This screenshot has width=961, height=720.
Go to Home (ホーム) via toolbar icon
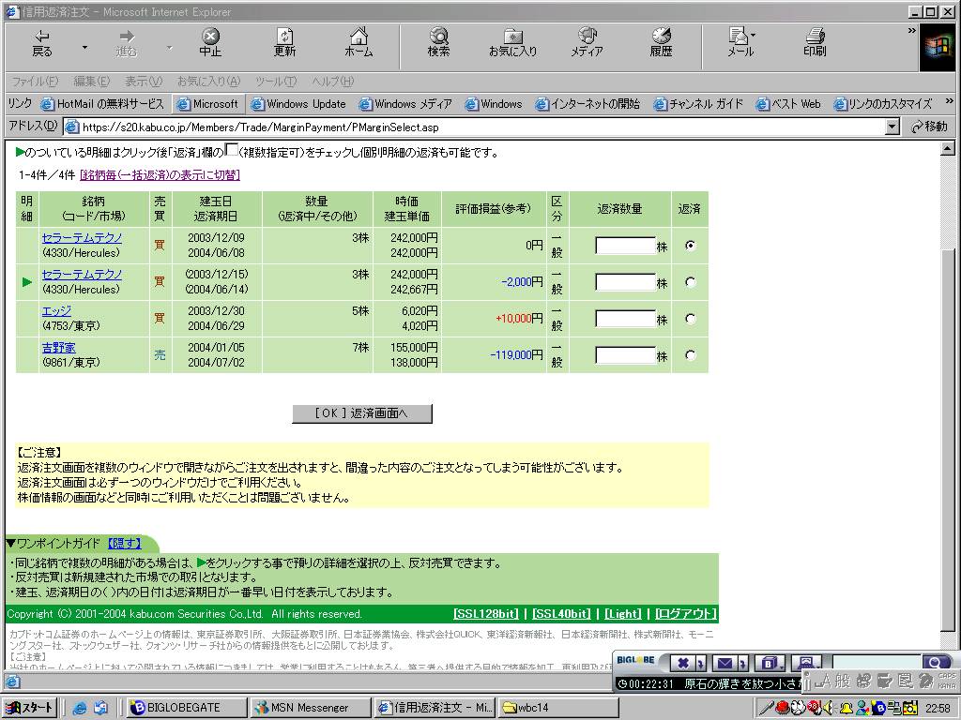pyautogui.click(x=358, y=42)
